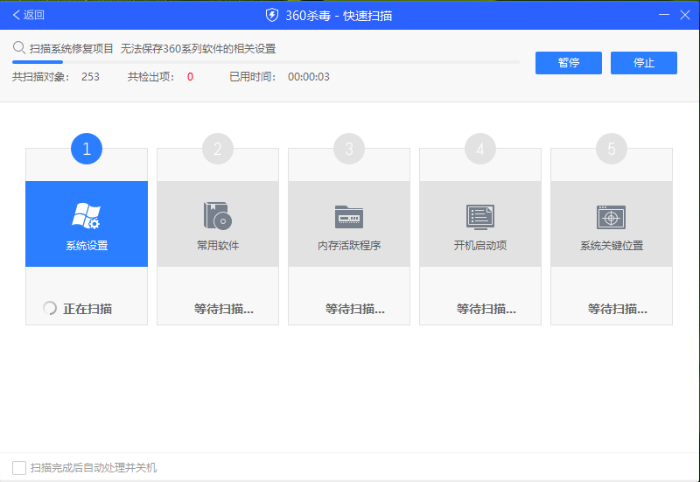Click 等待扫描 text under 常用软件

[x=224, y=309]
